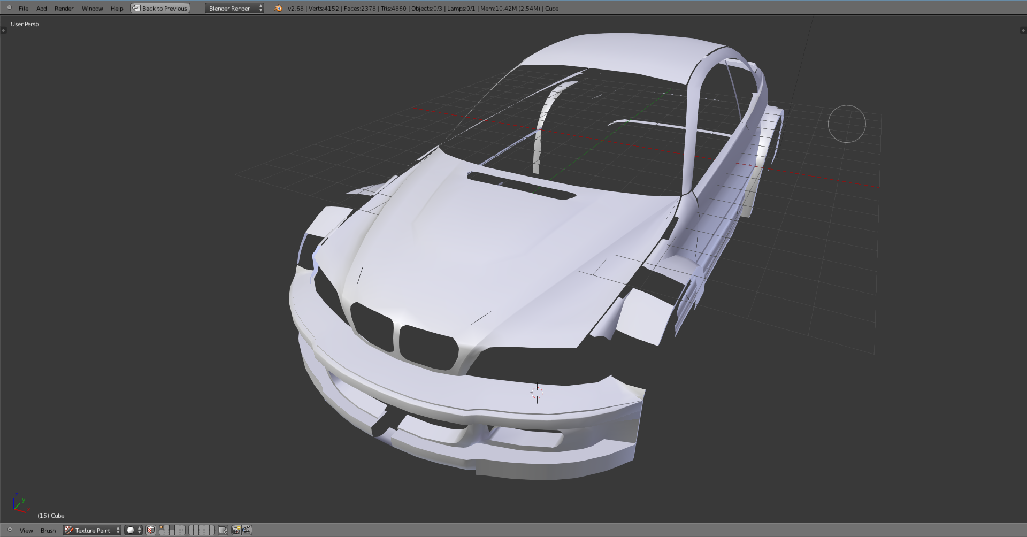
Task: Open the File menu
Action: (24, 9)
